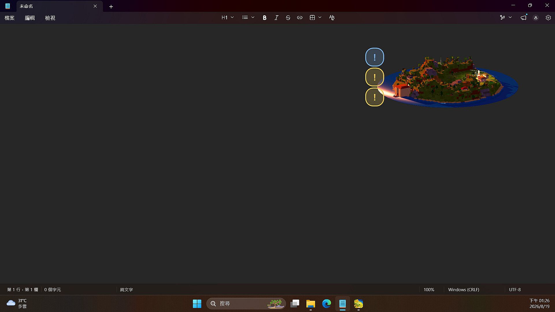Click the 第 1 行，第 1 欄 status entry
555x312 pixels.
pos(23,289)
